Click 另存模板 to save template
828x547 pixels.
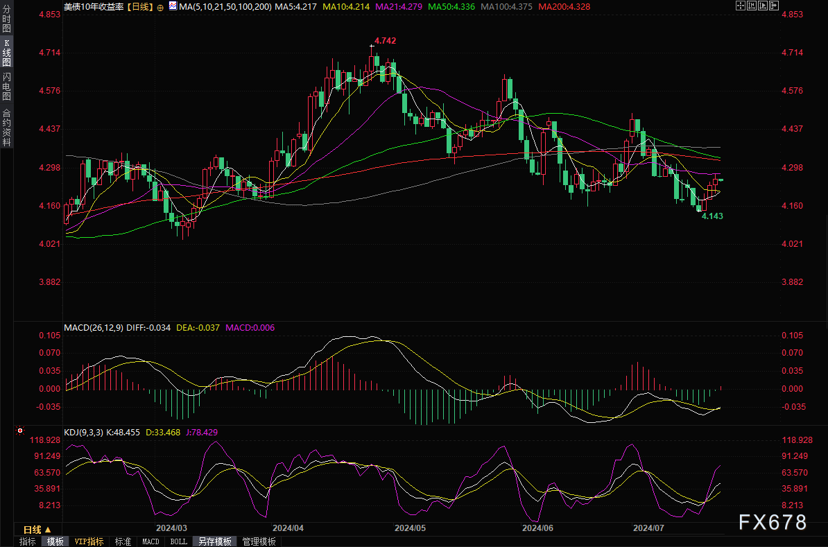tap(214, 541)
